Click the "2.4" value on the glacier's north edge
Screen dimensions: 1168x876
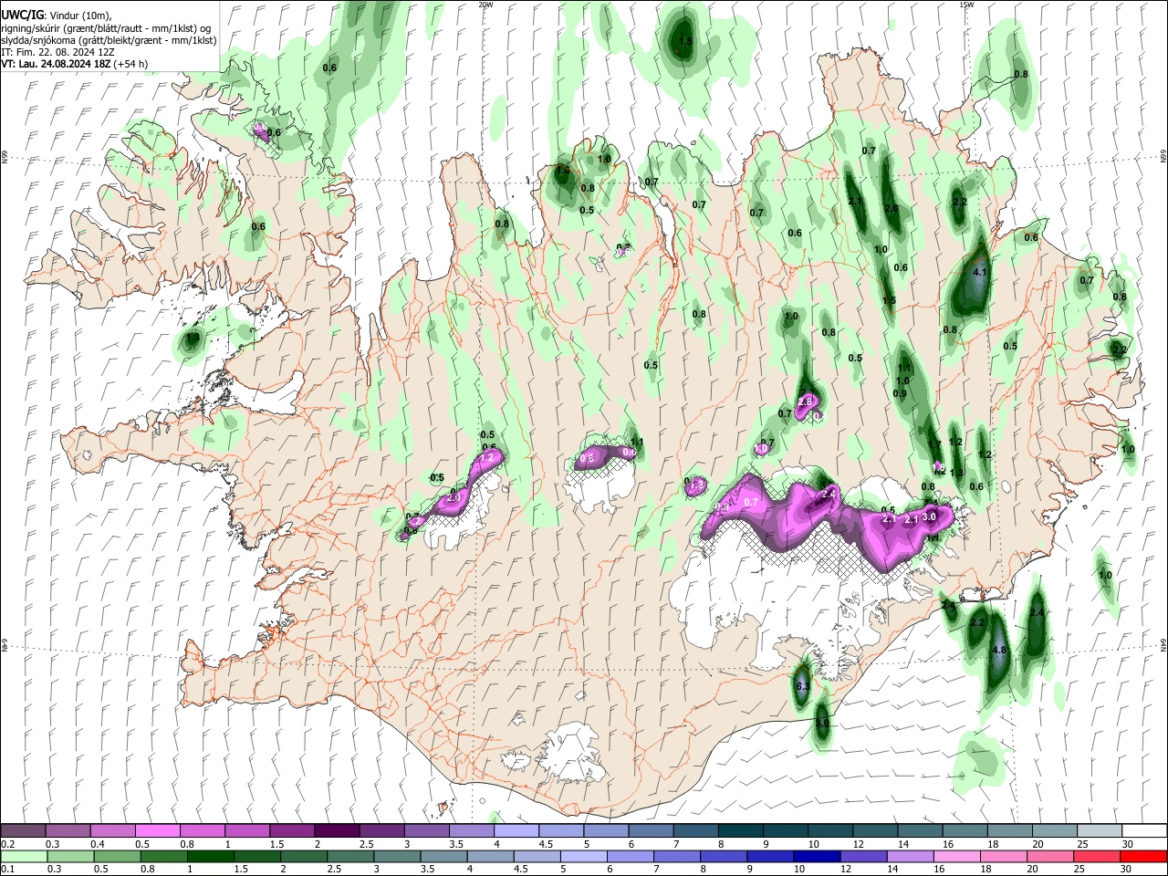pos(829,494)
